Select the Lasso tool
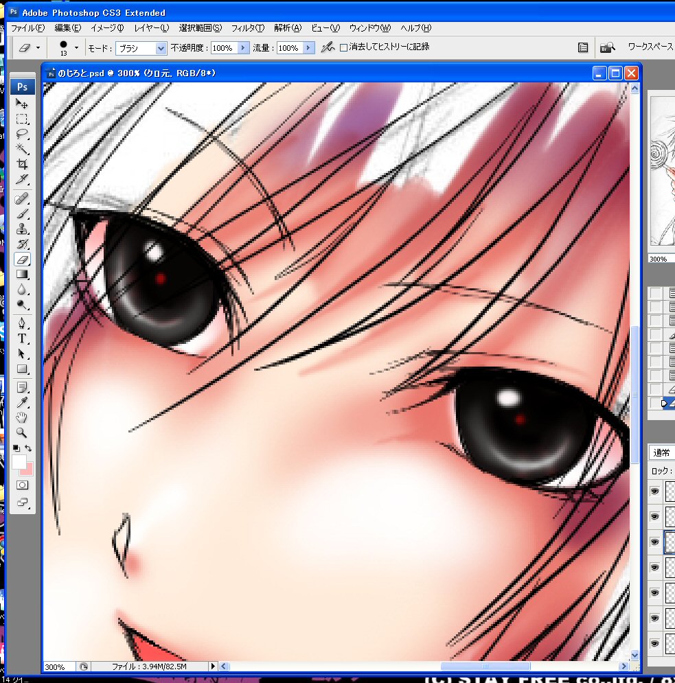Screen dimensions: 675x683 click(21, 134)
